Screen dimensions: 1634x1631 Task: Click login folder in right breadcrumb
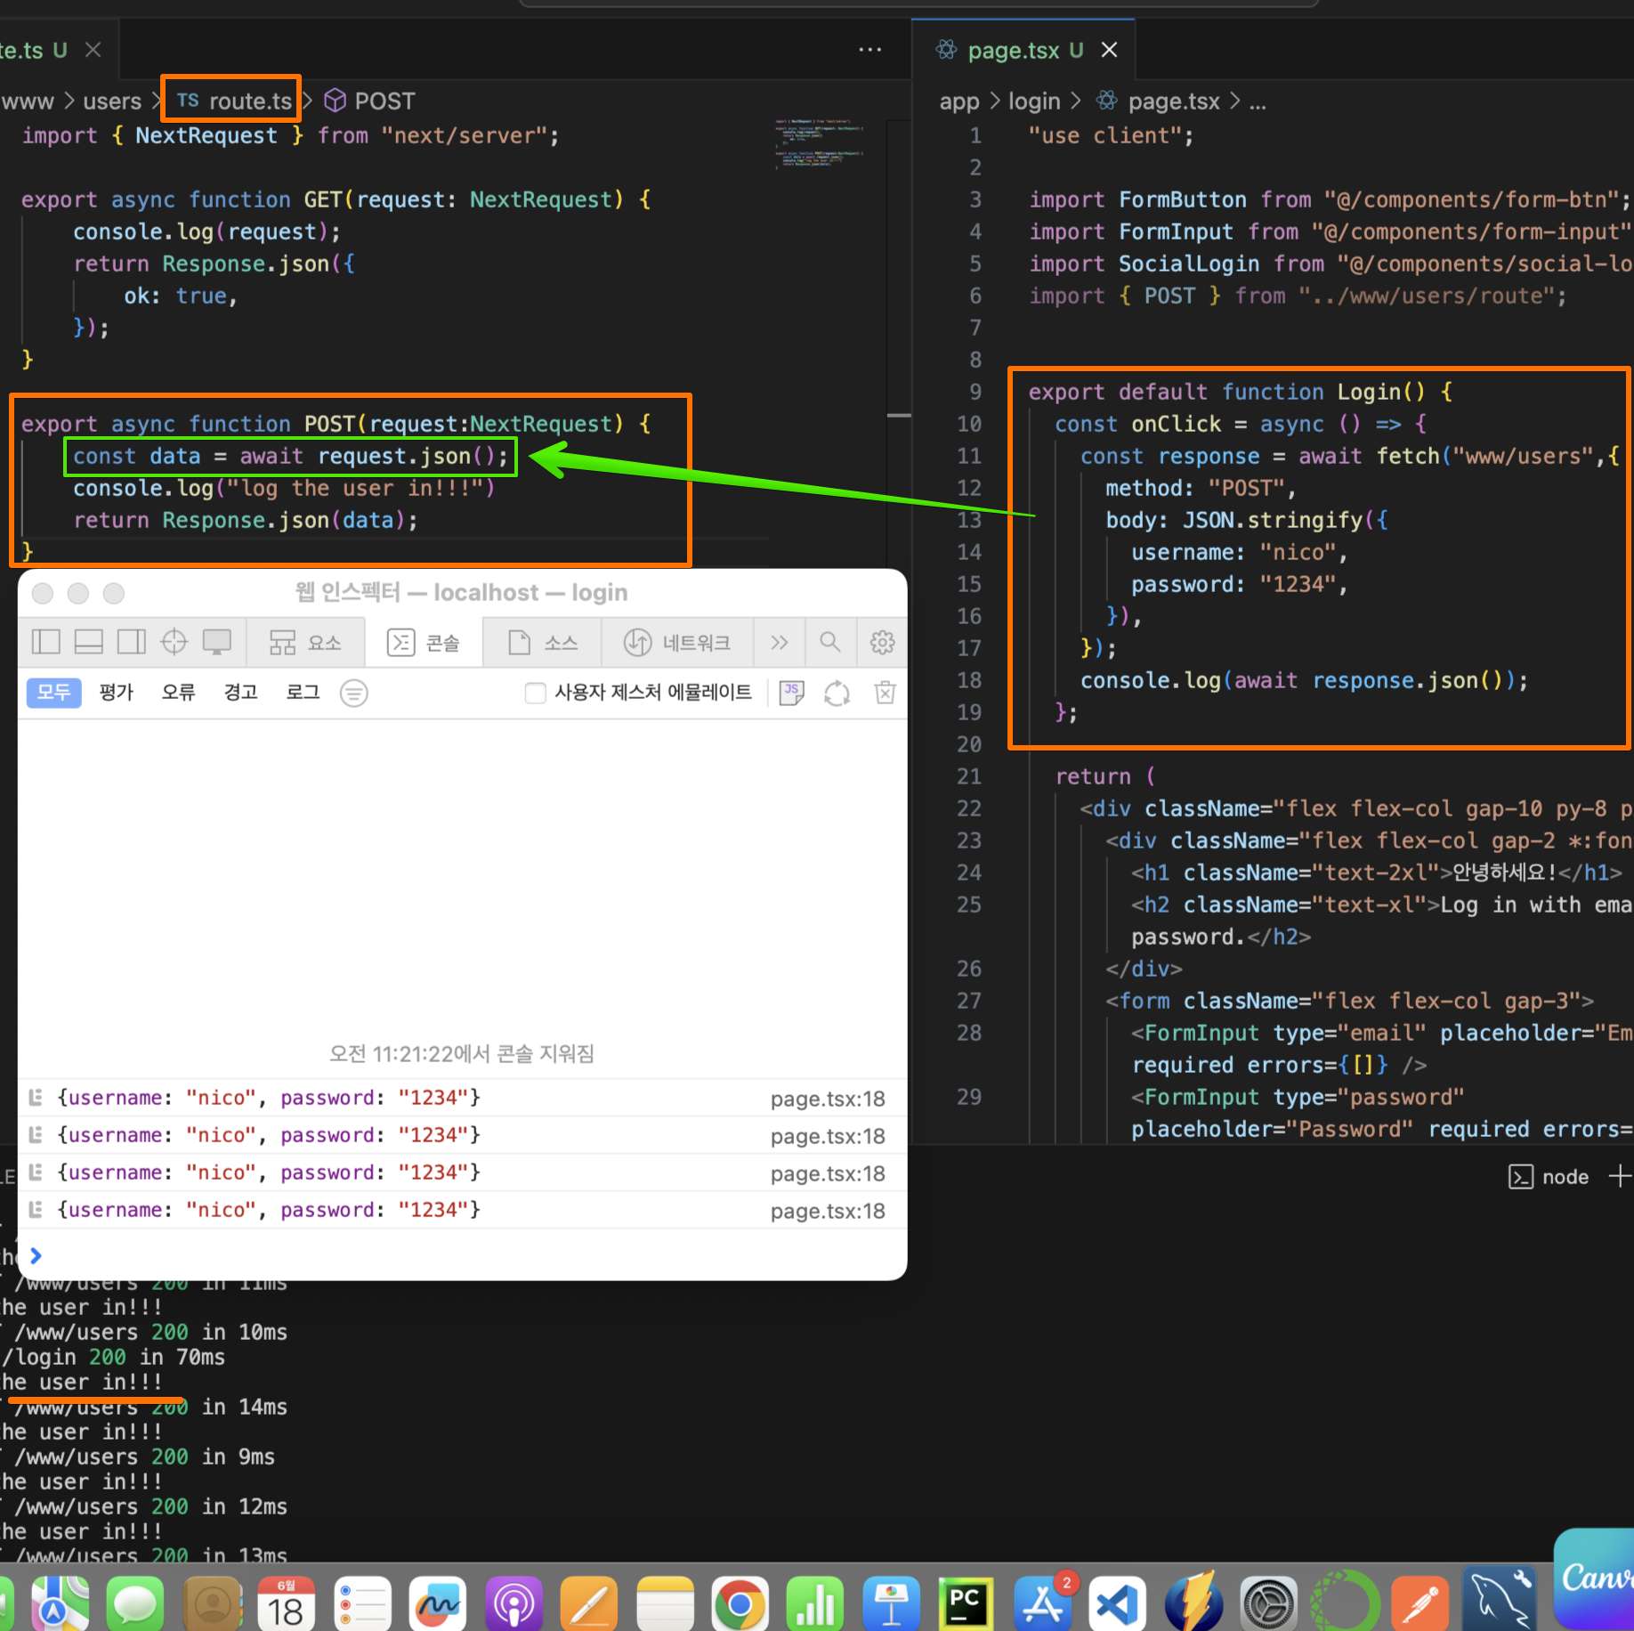pos(1034,101)
